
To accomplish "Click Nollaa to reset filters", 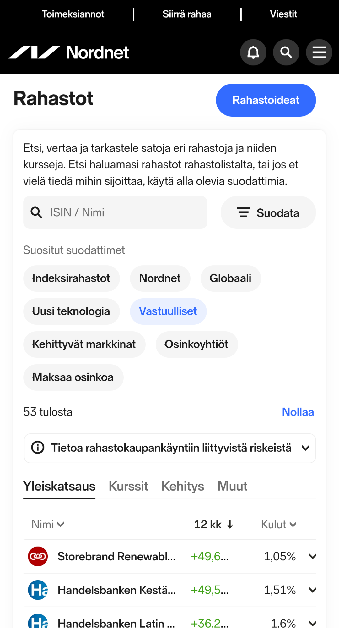I will pos(298,412).
